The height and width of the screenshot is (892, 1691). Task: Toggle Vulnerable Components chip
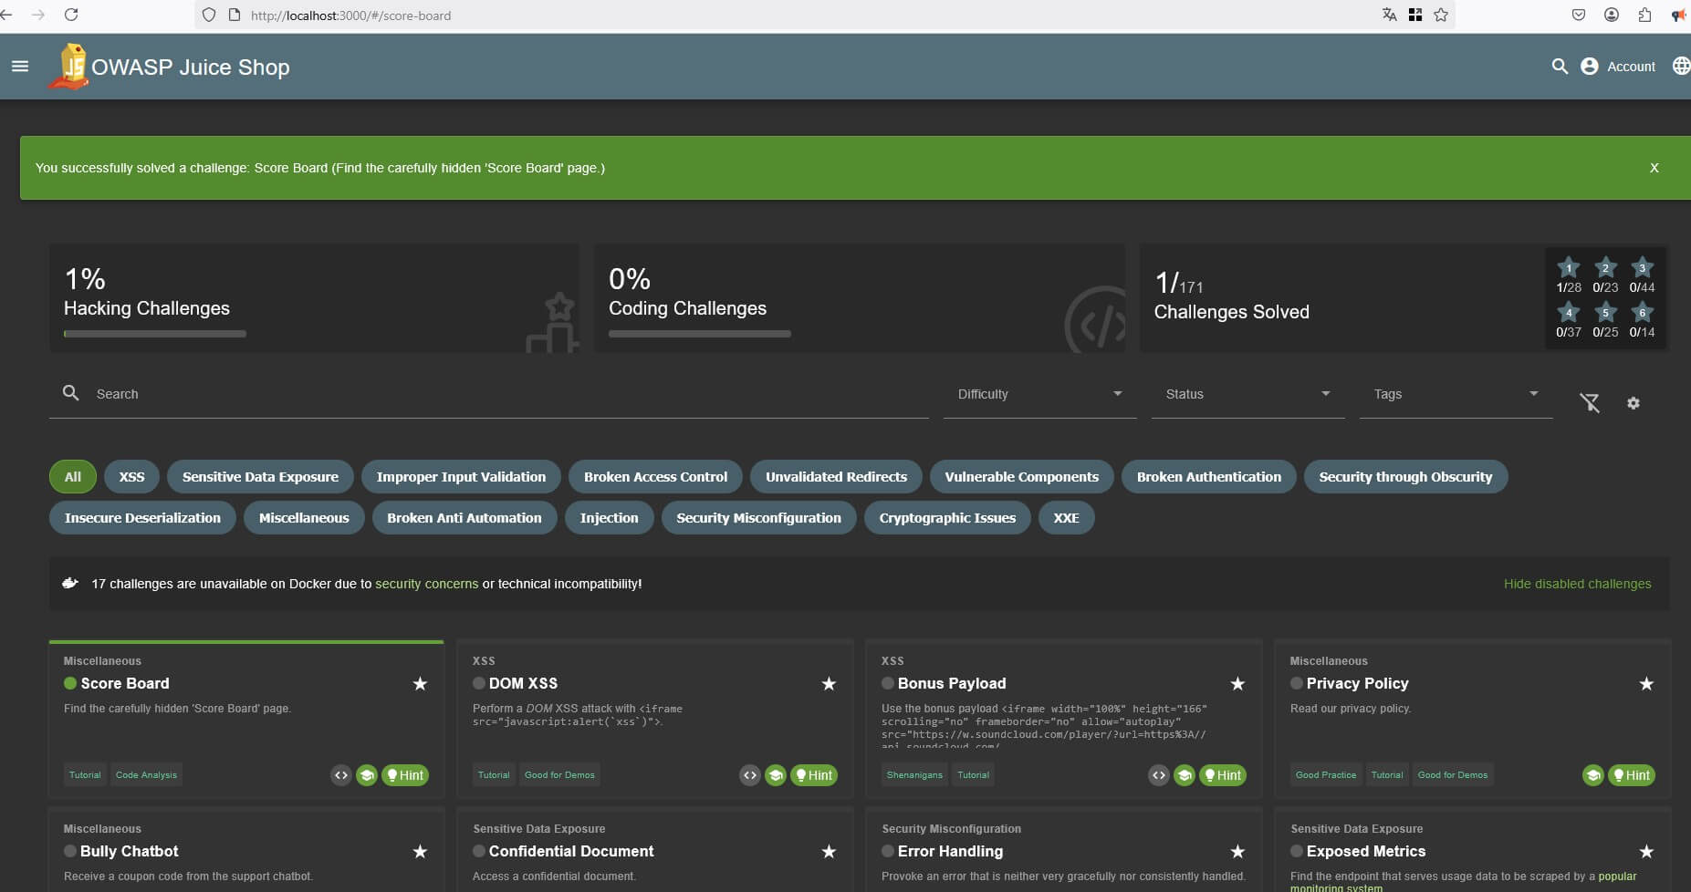(x=1021, y=477)
